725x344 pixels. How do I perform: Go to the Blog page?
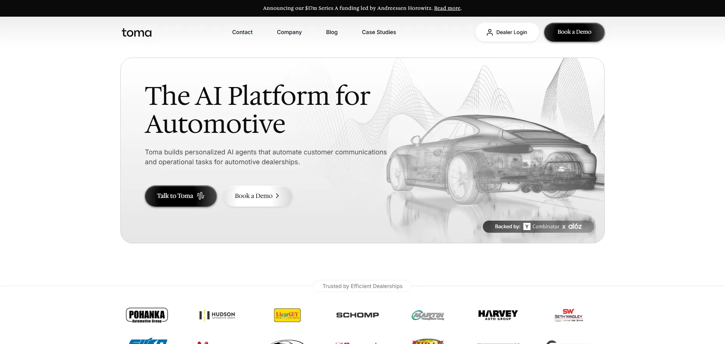click(331, 32)
